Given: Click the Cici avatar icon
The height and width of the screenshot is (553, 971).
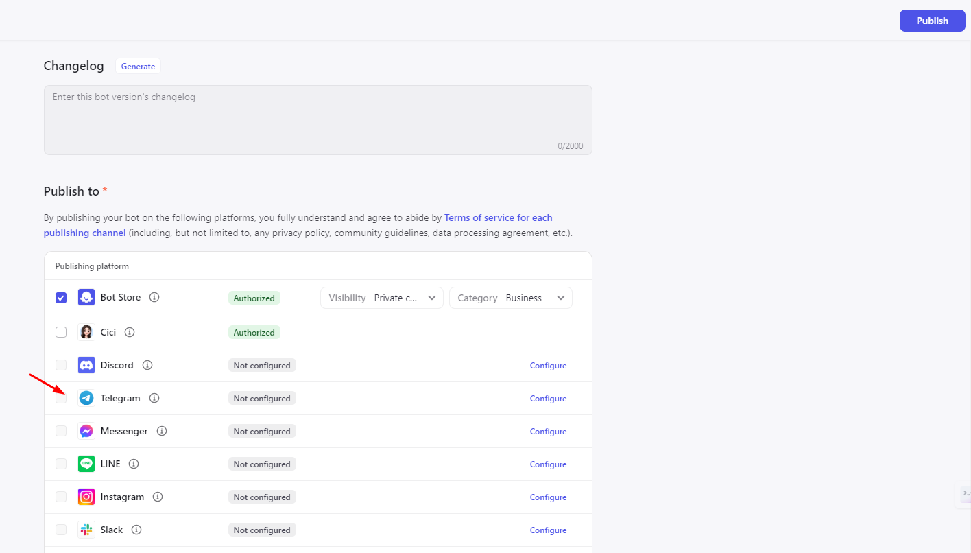Looking at the screenshot, I should [86, 332].
